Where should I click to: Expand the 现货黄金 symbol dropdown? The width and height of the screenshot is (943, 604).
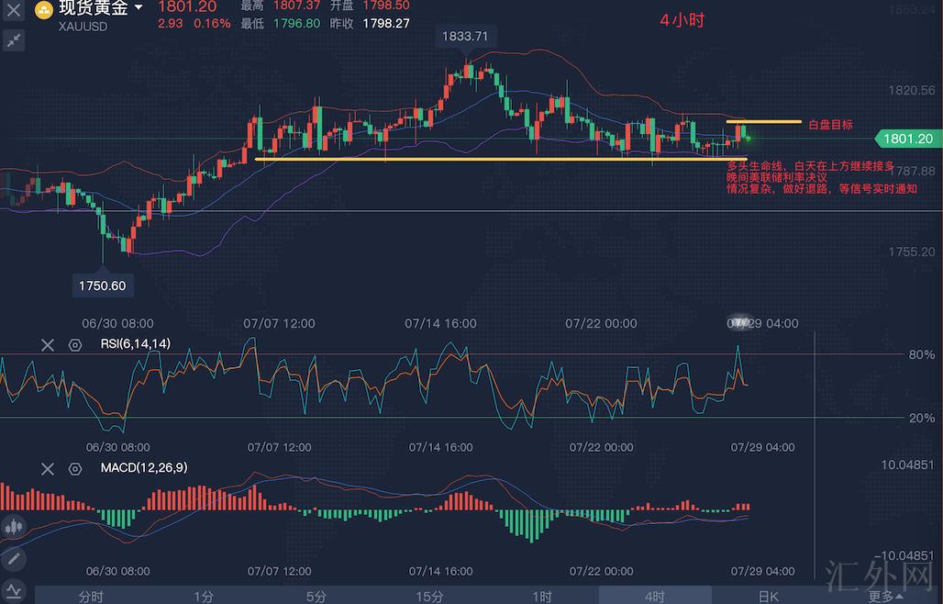[x=139, y=8]
